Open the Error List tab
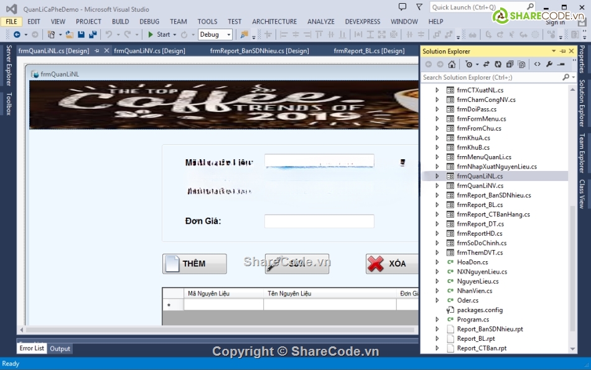The image size is (591, 370). pos(32,348)
